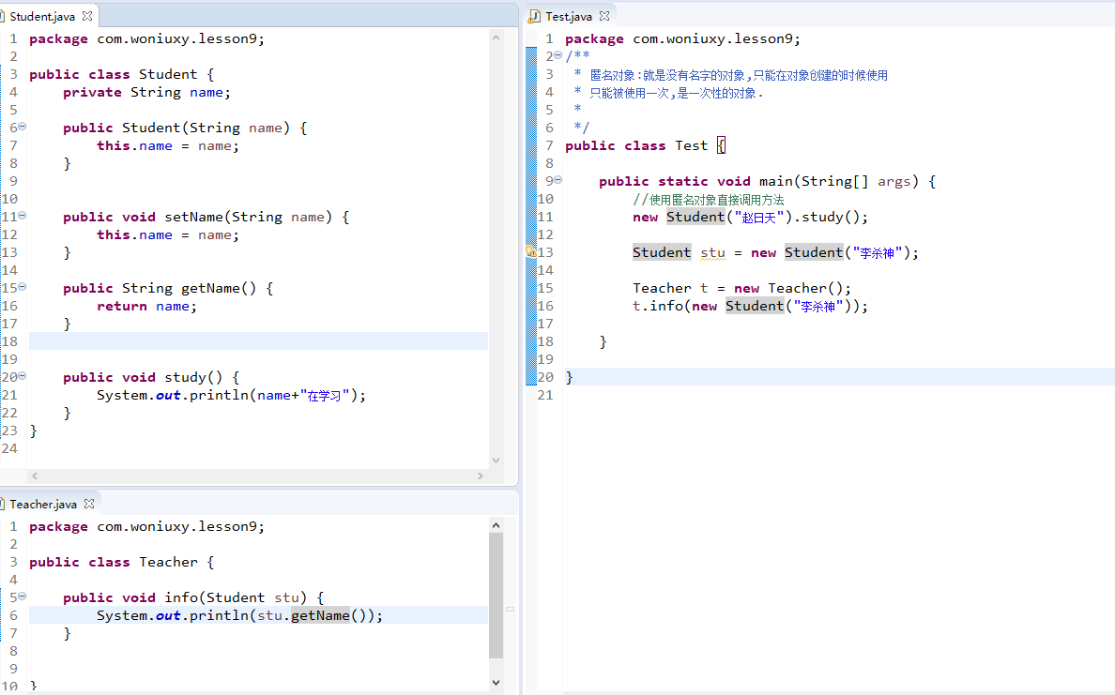Screen dimensions: 1115x695
Task: Click the package statement in Teacher.java
Action: (x=146, y=526)
